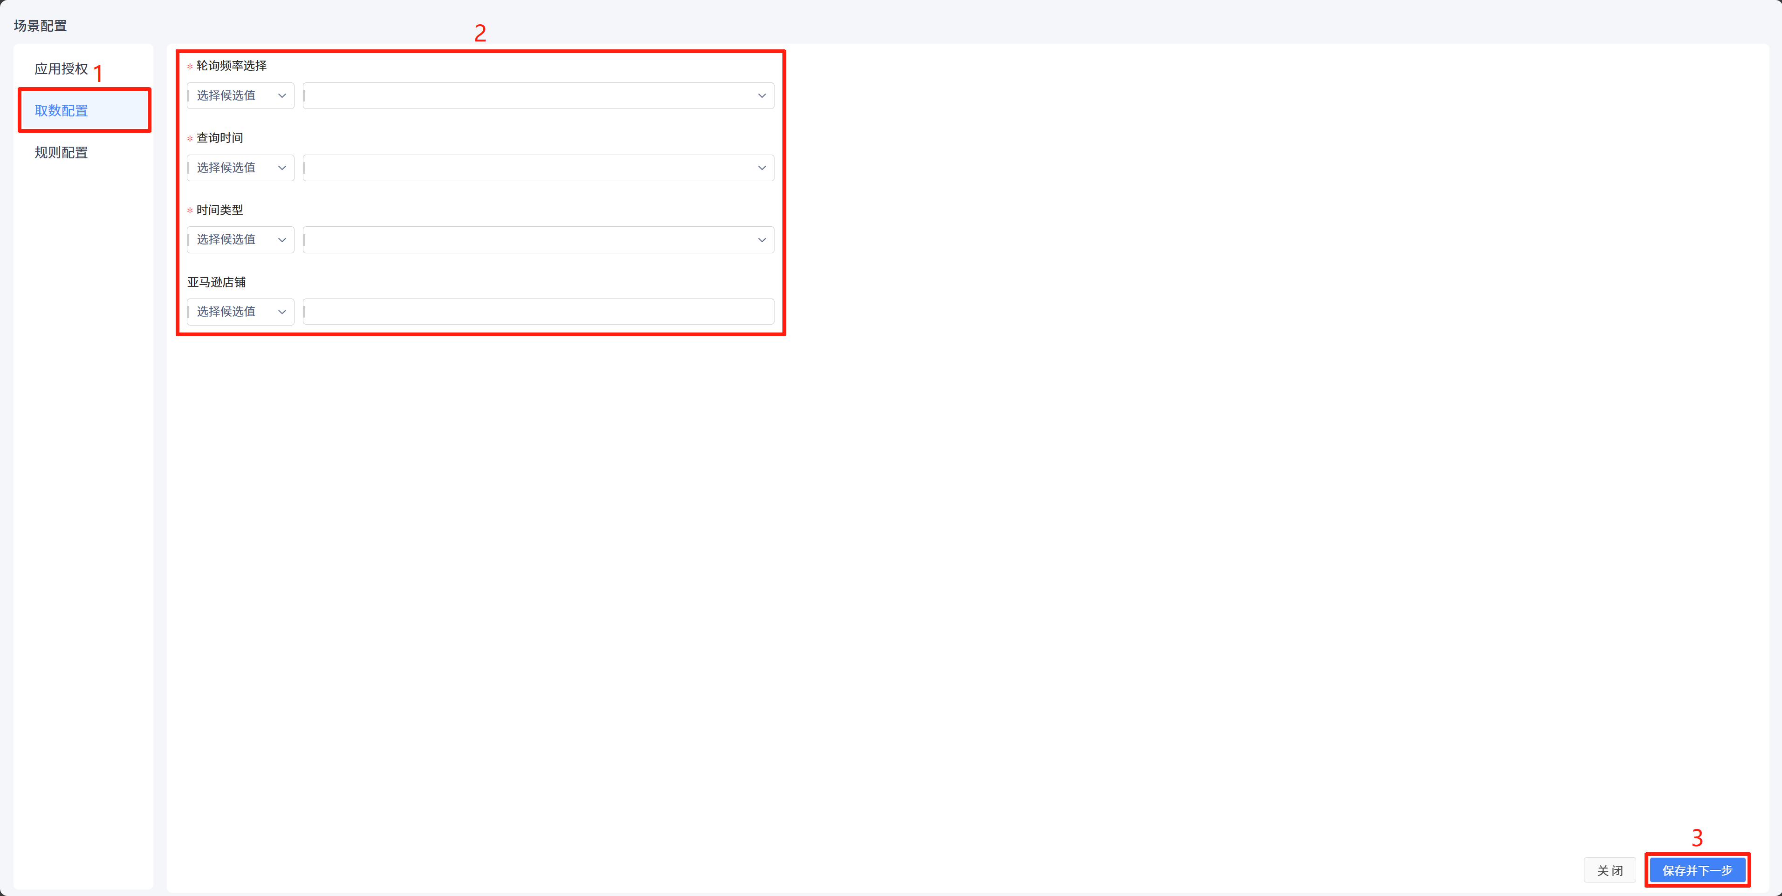Open 选择候选值 dropdown under 查询时间
Image resolution: width=1782 pixels, height=896 pixels.
(241, 168)
